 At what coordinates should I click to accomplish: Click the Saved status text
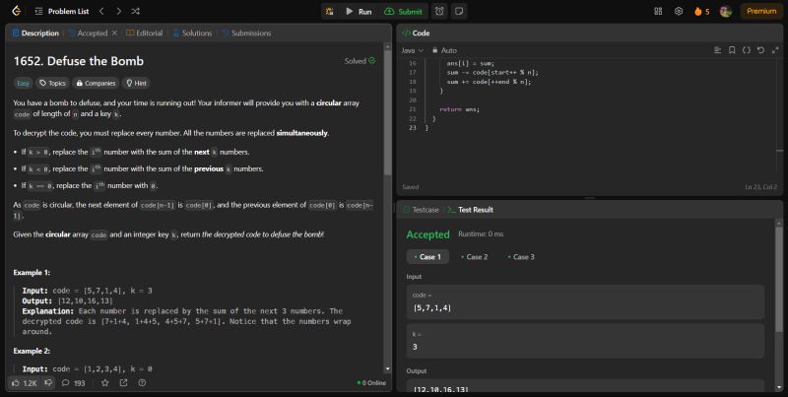(410, 187)
